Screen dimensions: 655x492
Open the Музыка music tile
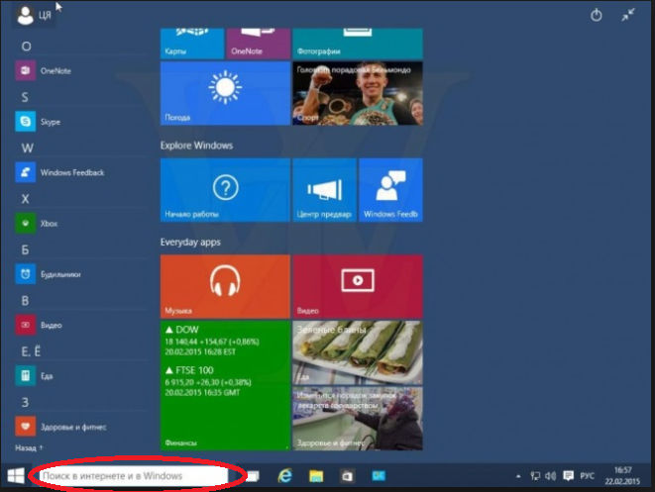tap(225, 285)
